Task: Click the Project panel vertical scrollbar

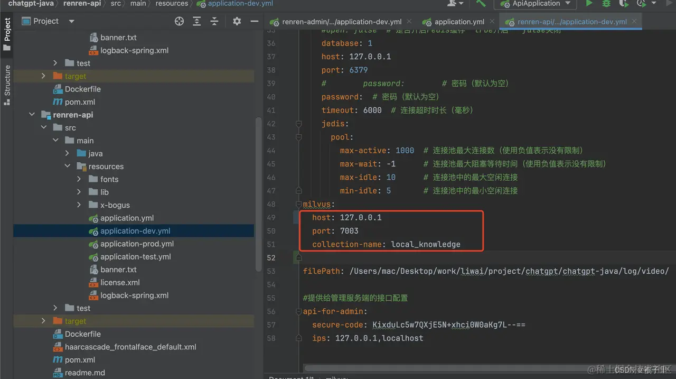Action: pyautogui.click(x=258, y=196)
